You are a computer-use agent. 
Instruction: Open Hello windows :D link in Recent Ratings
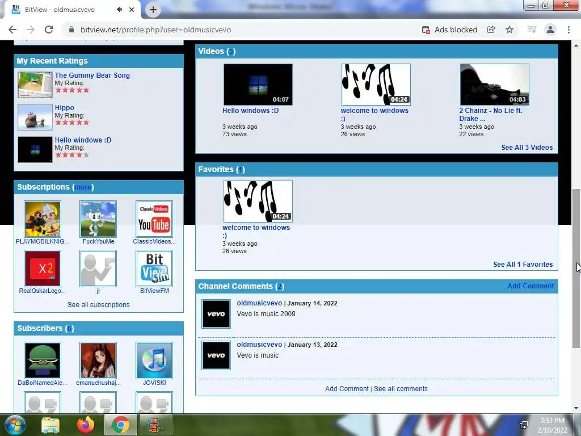pyautogui.click(x=83, y=140)
